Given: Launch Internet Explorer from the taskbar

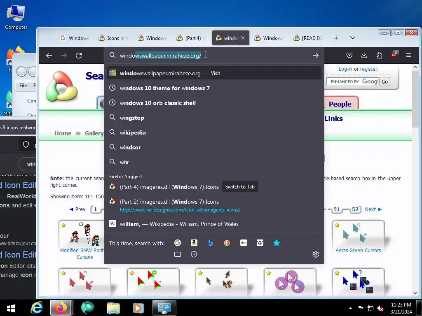Looking at the screenshot, I should coord(37,308).
